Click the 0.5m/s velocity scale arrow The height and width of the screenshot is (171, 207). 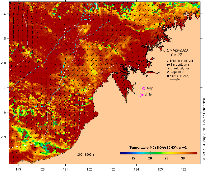(x=175, y=79)
